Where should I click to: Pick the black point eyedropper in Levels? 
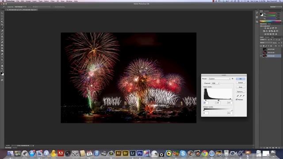point(238,96)
